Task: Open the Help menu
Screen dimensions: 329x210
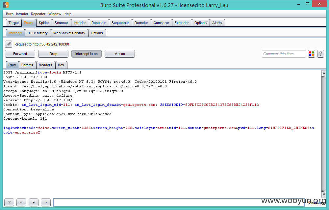Action: 68,14
